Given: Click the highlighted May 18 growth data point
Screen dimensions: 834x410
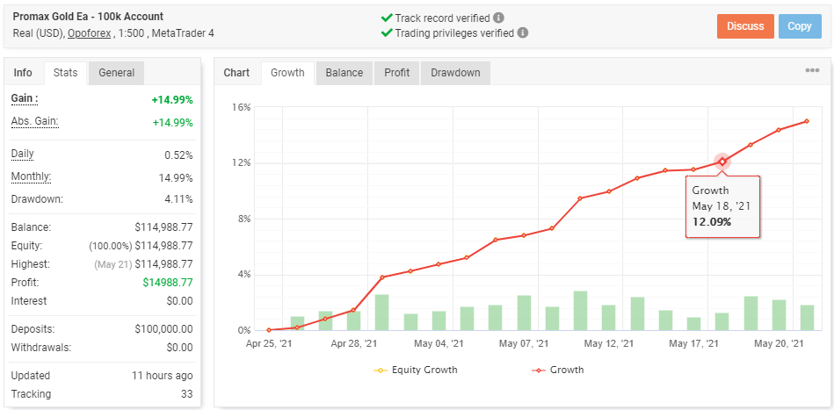Looking at the screenshot, I should coord(722,162).
